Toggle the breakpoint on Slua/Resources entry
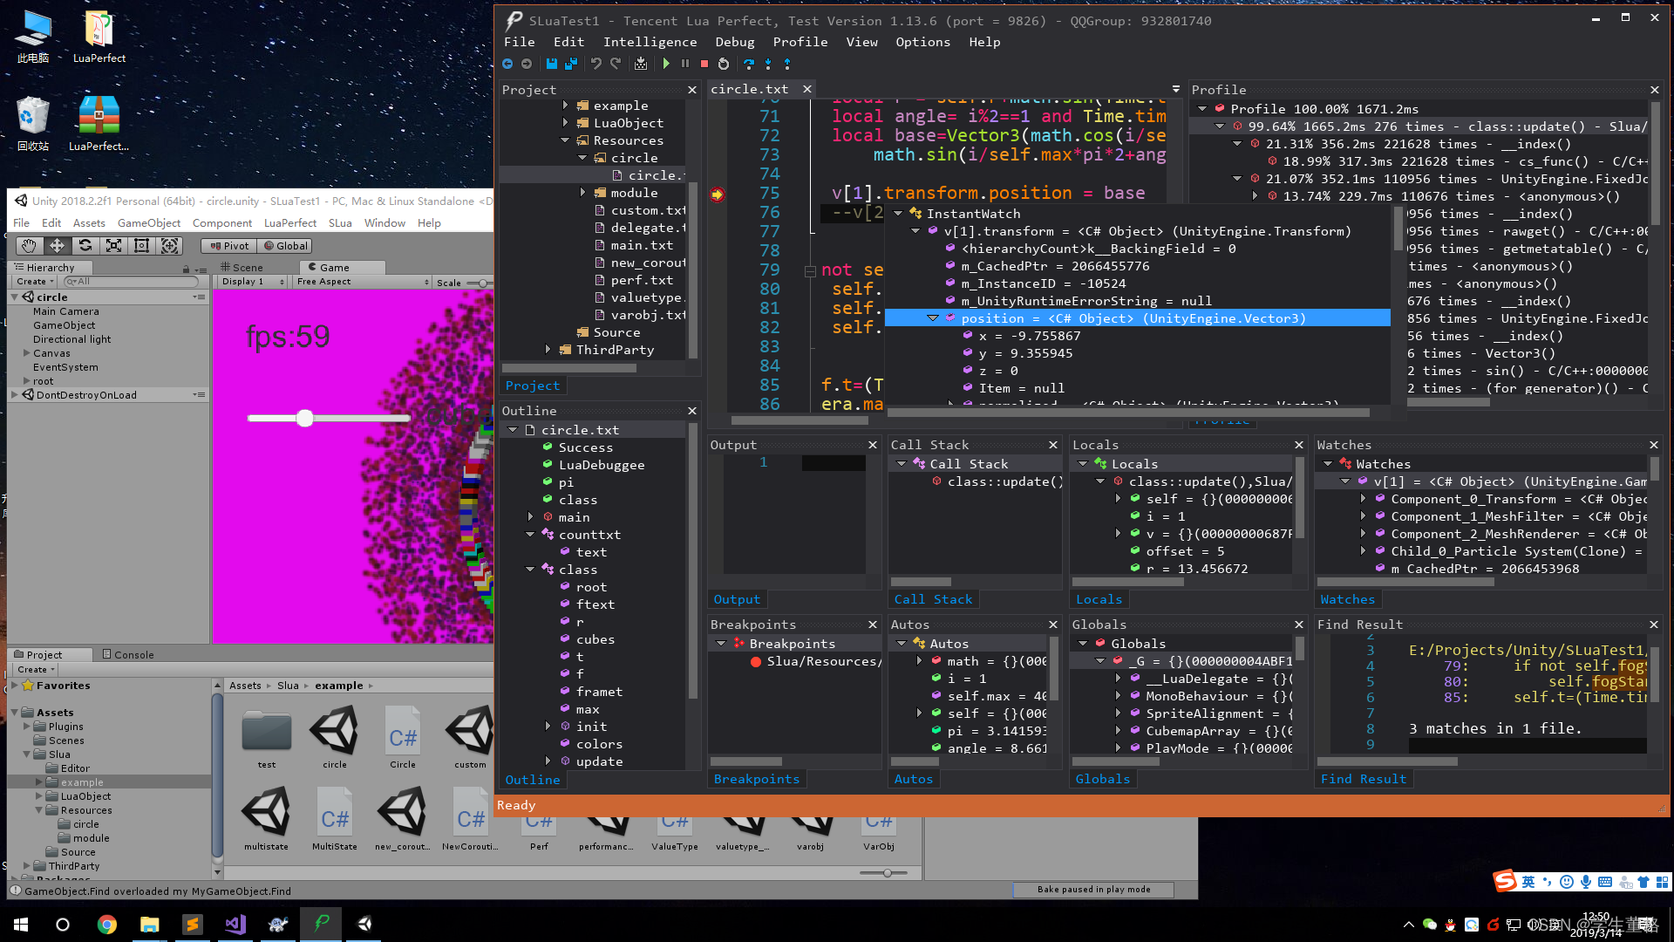Screen dimensions: 1674x942 pos(755,662)
